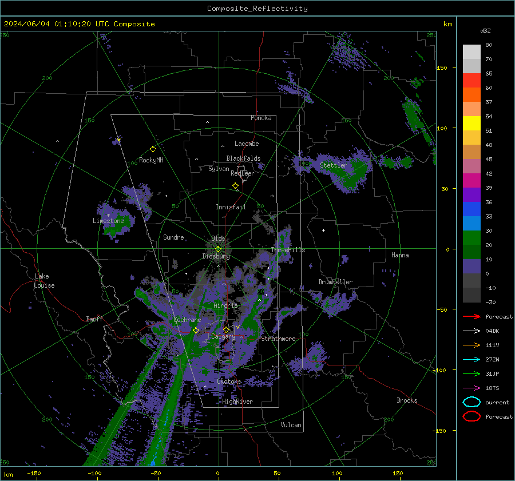Click the red forecast arrow in legend

pyautogui.click(x=472, y=316)
